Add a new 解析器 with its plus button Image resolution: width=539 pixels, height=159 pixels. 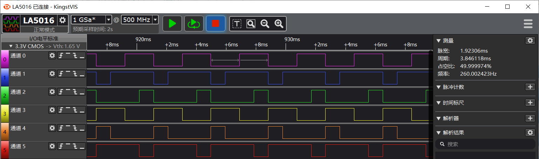[530, 118]
